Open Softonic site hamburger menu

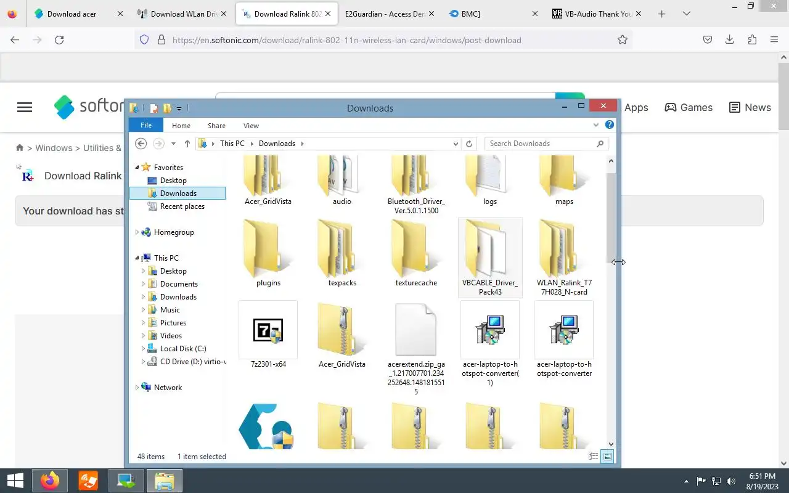tap(25, 107)
